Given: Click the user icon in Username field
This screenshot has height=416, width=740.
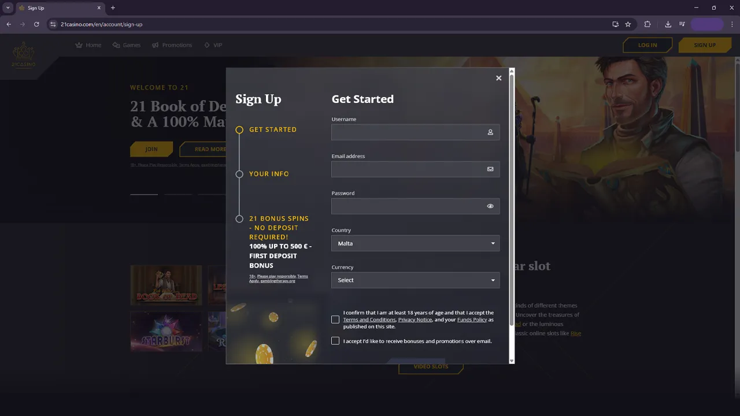Looking at the screenshot, I should pyautogui.click(x=490, y=132).
